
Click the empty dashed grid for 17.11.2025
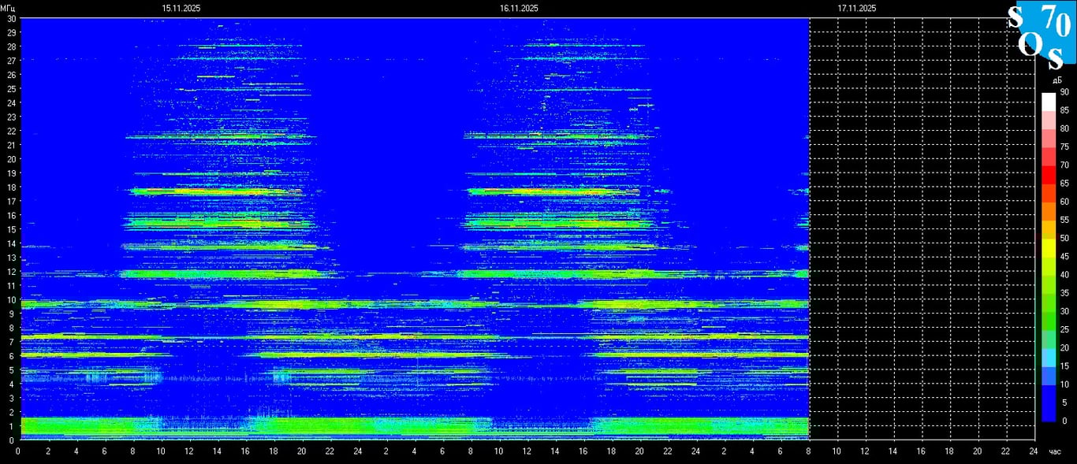click(x=922, y=228)
